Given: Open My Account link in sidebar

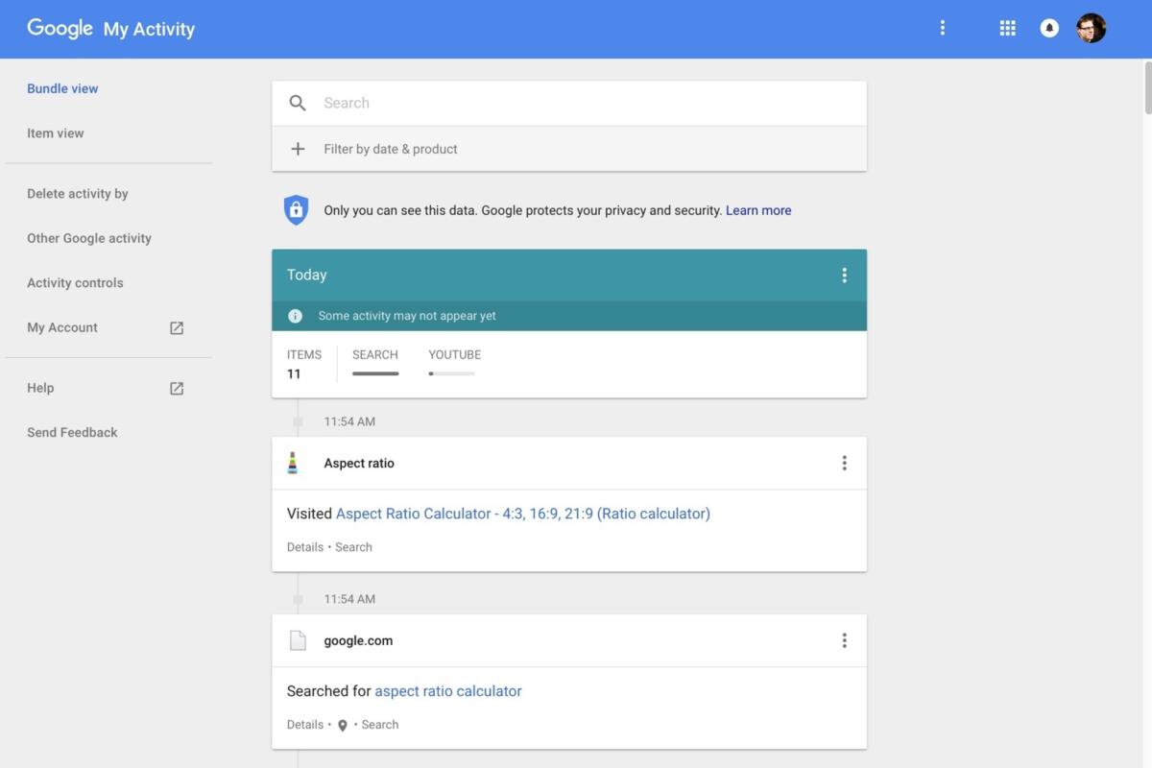Looking at the screenshot, I should [62, 327].
